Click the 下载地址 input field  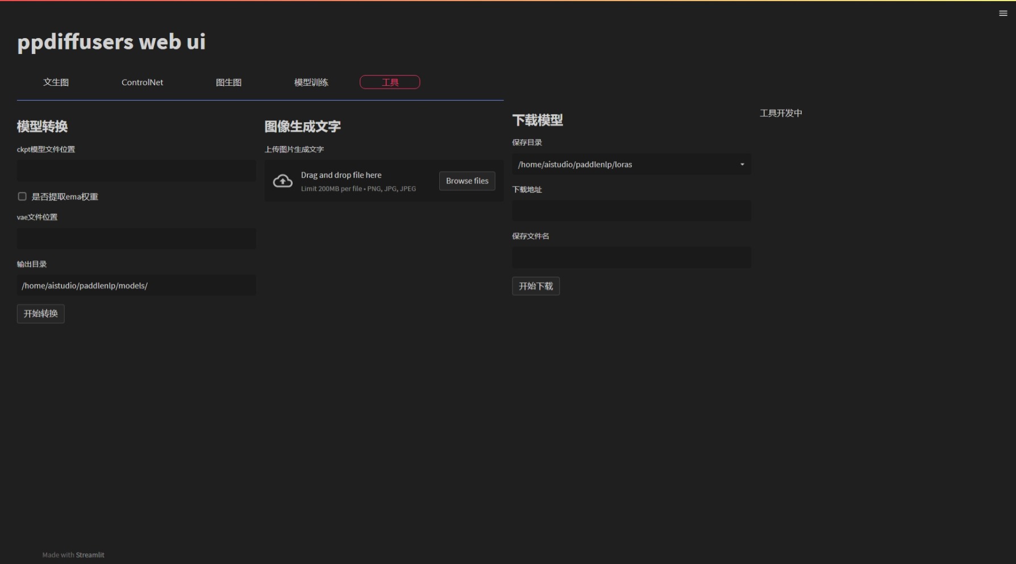(631, 210)
